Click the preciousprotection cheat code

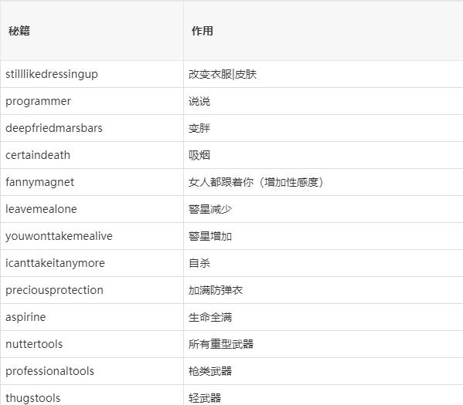tap(55, 290)
